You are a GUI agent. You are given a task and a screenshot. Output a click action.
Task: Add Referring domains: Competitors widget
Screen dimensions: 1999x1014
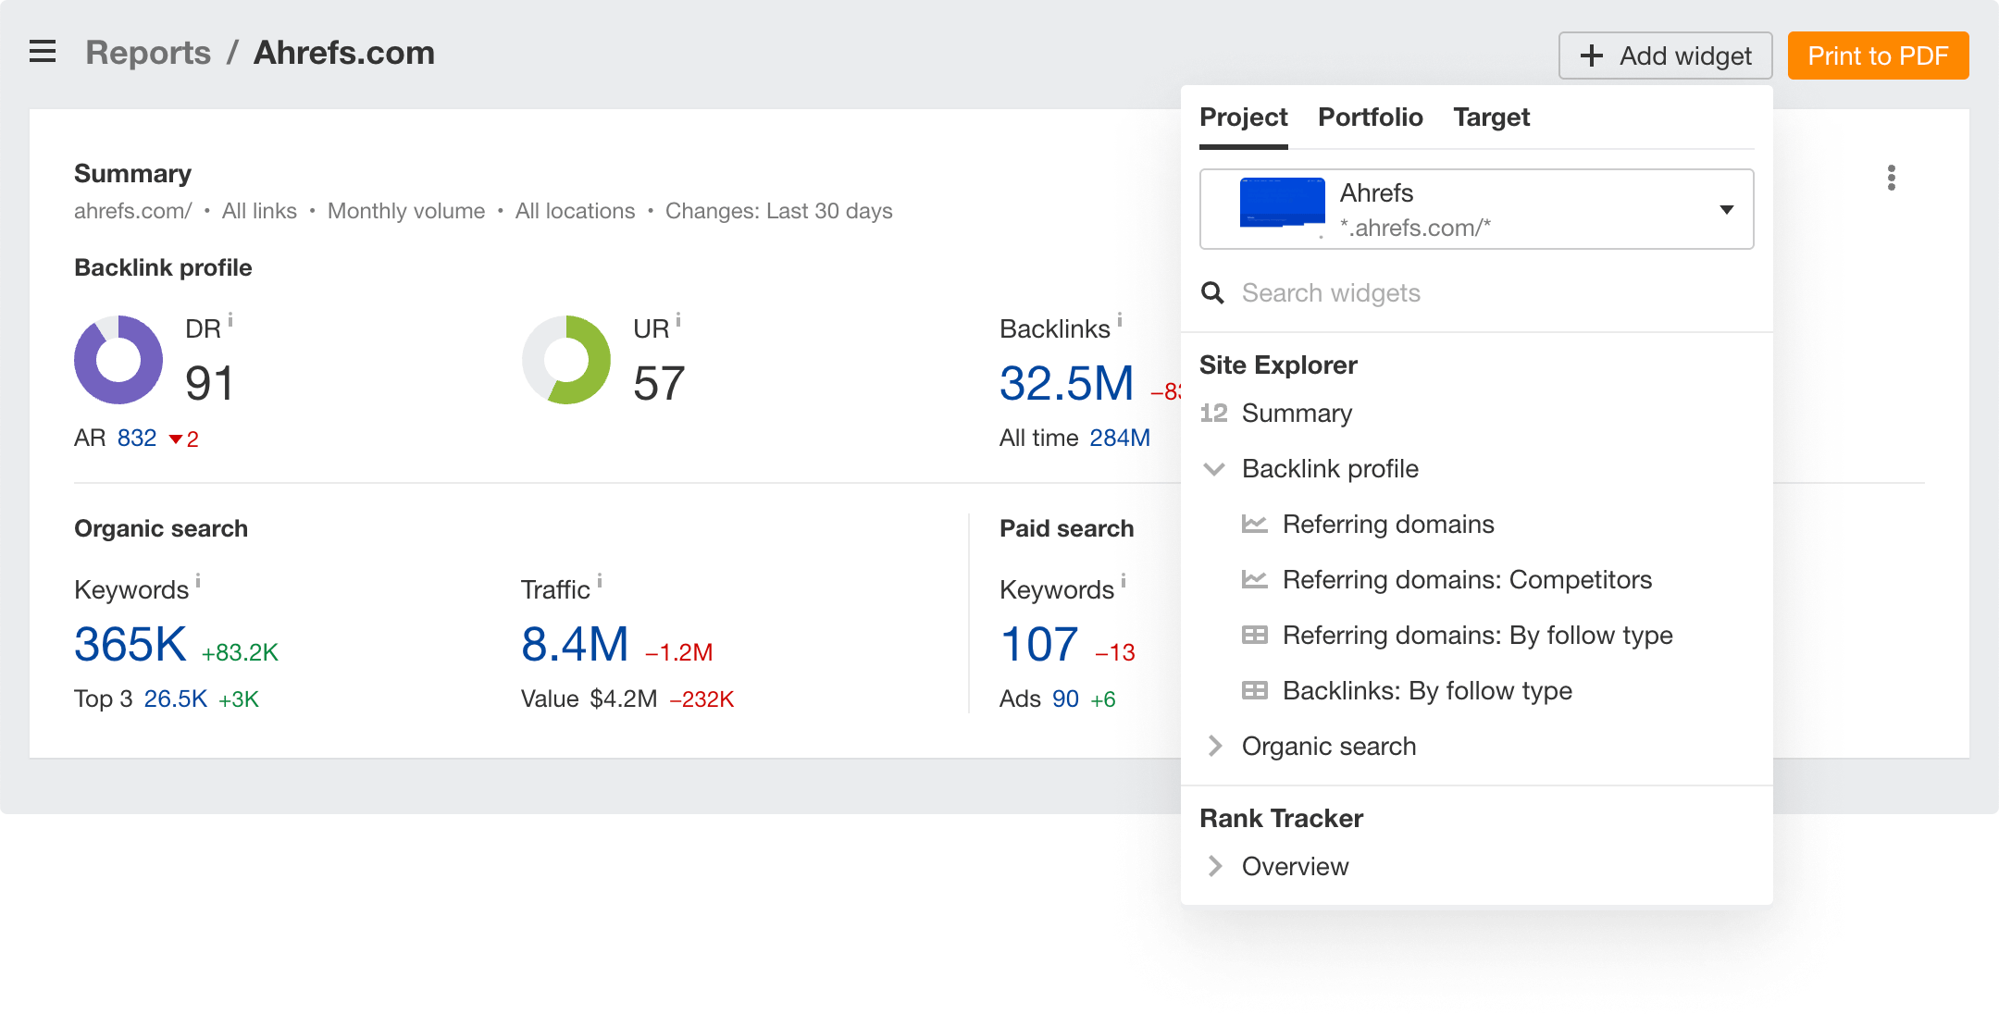(x=1476, y=580)
